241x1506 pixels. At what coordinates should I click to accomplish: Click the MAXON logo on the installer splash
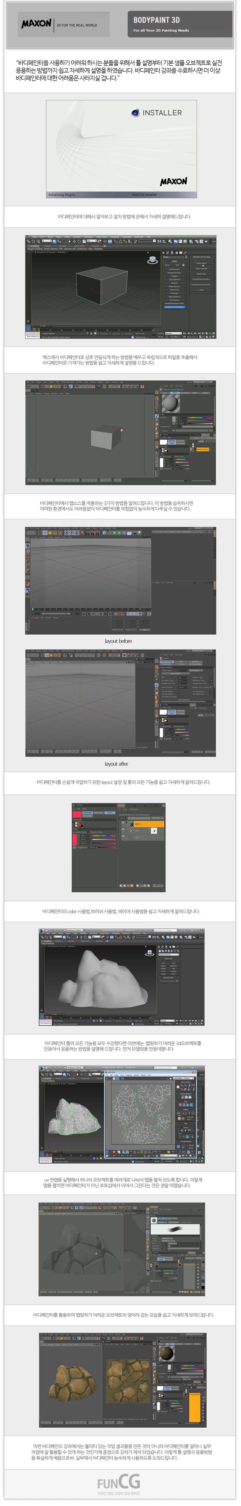coord(173,181)
